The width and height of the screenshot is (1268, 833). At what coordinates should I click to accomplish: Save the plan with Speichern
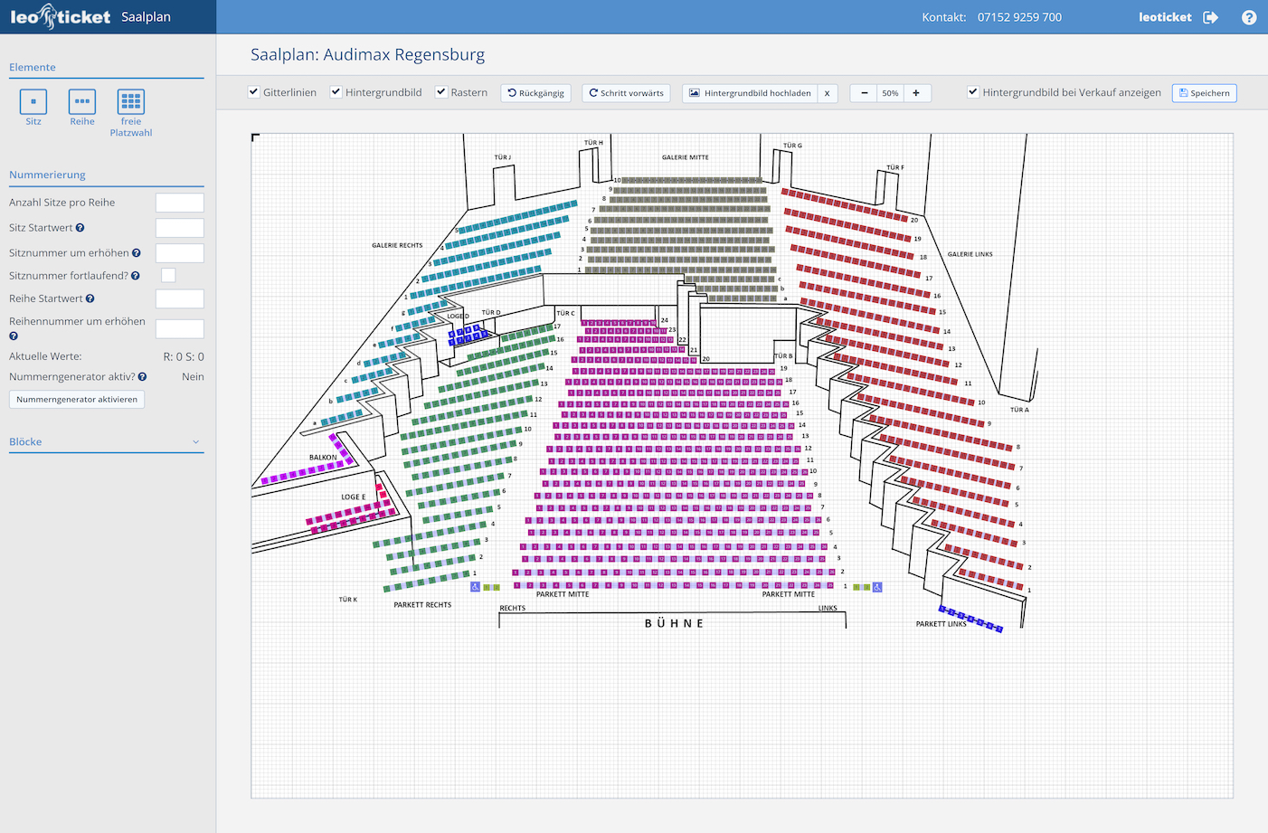[x=1204, y=93]
